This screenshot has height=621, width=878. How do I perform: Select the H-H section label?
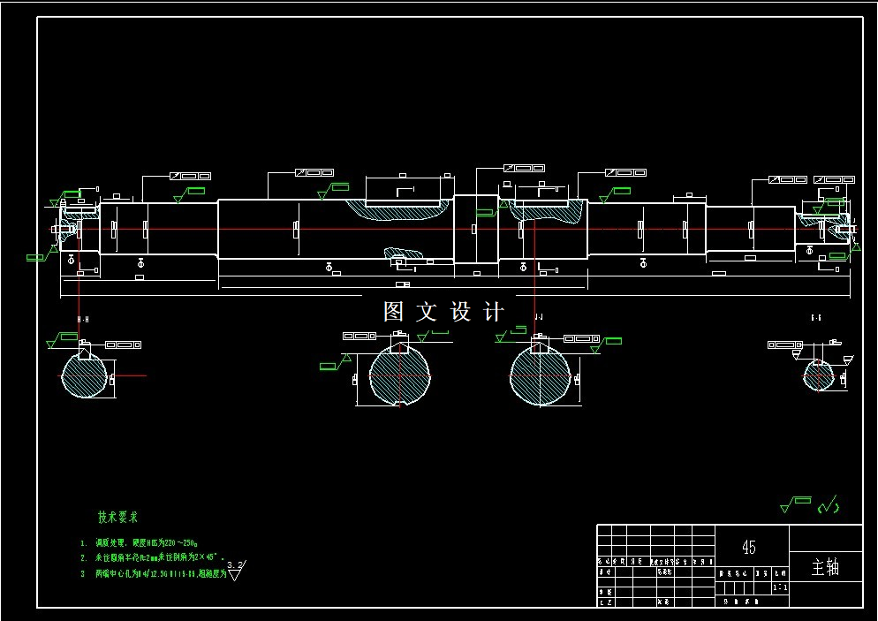(x=83, y=319)
